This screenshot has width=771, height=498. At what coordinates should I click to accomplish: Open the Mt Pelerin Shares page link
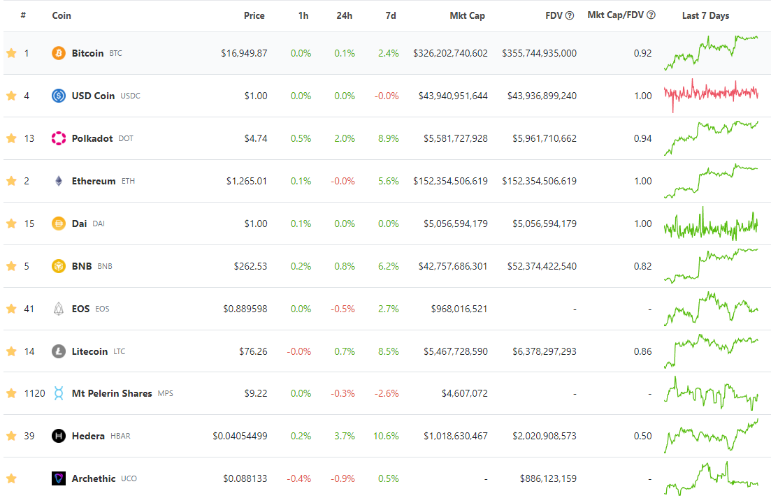pyautogui.click(x=112, y=393)
